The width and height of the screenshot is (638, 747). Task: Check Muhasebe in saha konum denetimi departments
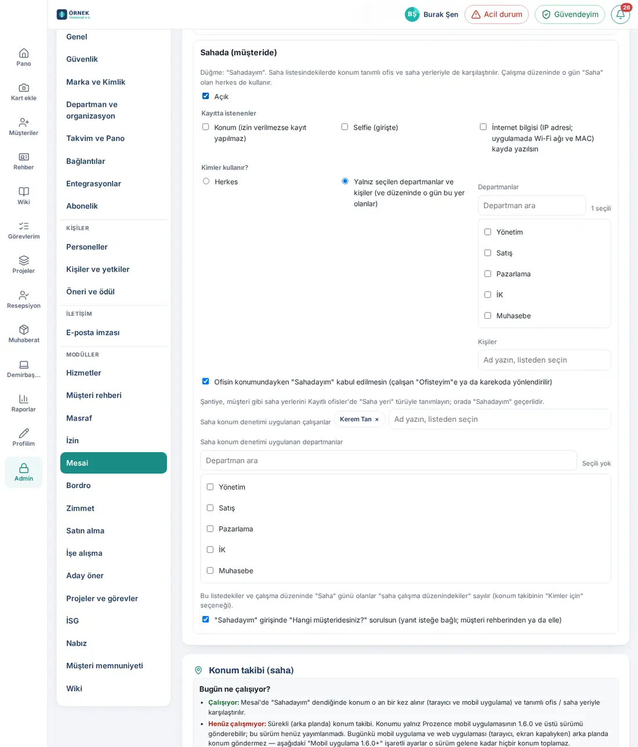pos(210,571)
